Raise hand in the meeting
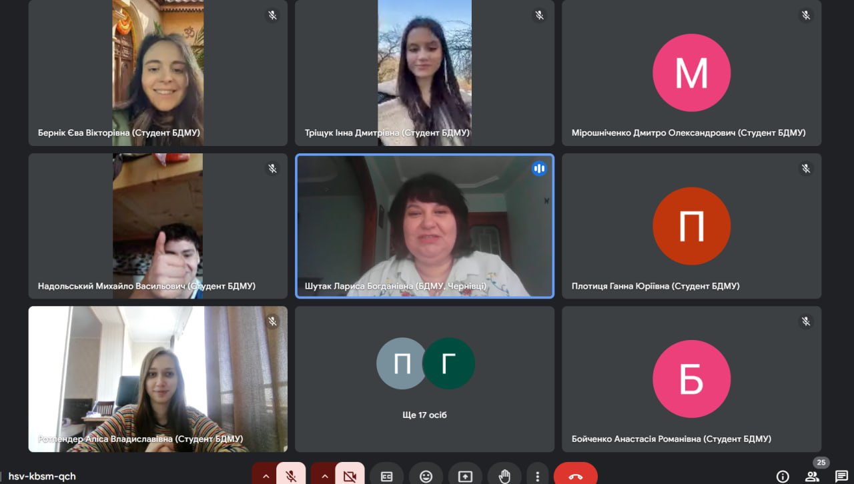Image resolution: width=854 pixels, height=484 pixels. (504, 476)
